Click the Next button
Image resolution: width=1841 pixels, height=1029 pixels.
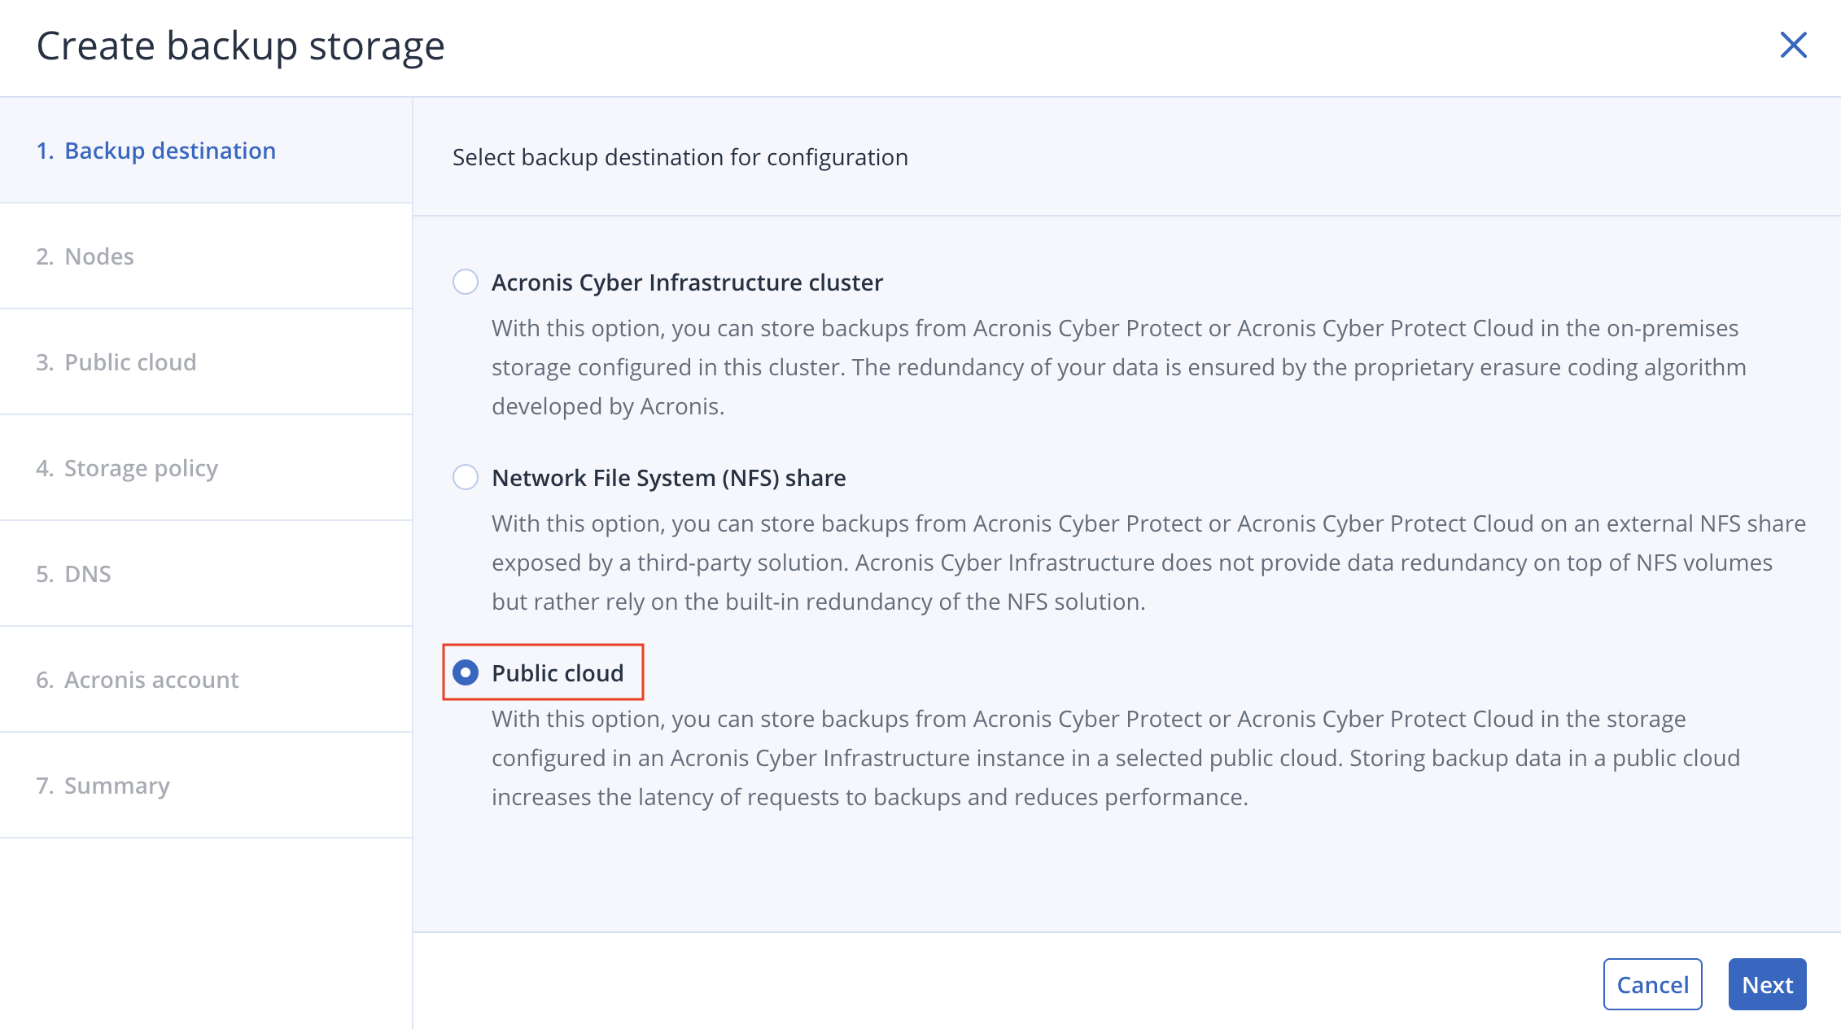[x=1767, y=985]
